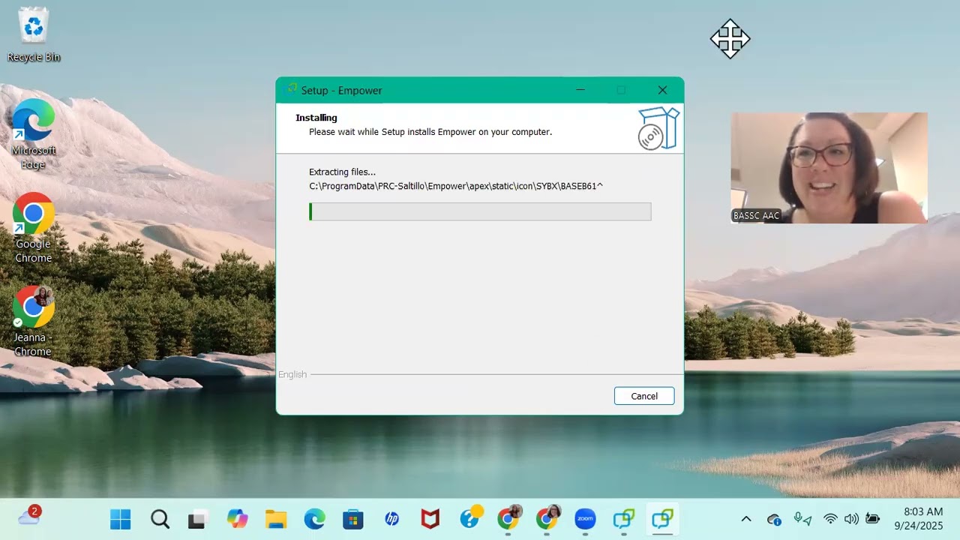The width and height of the screenshot is (960, 540).
Task: Open File Explorer from the taskbar
Action: click(x=276, y=519)
